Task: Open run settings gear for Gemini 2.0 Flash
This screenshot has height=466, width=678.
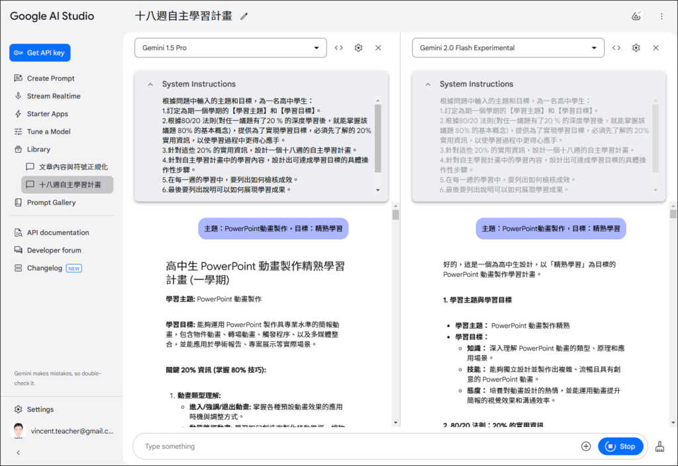Action: tap(636, 48)
